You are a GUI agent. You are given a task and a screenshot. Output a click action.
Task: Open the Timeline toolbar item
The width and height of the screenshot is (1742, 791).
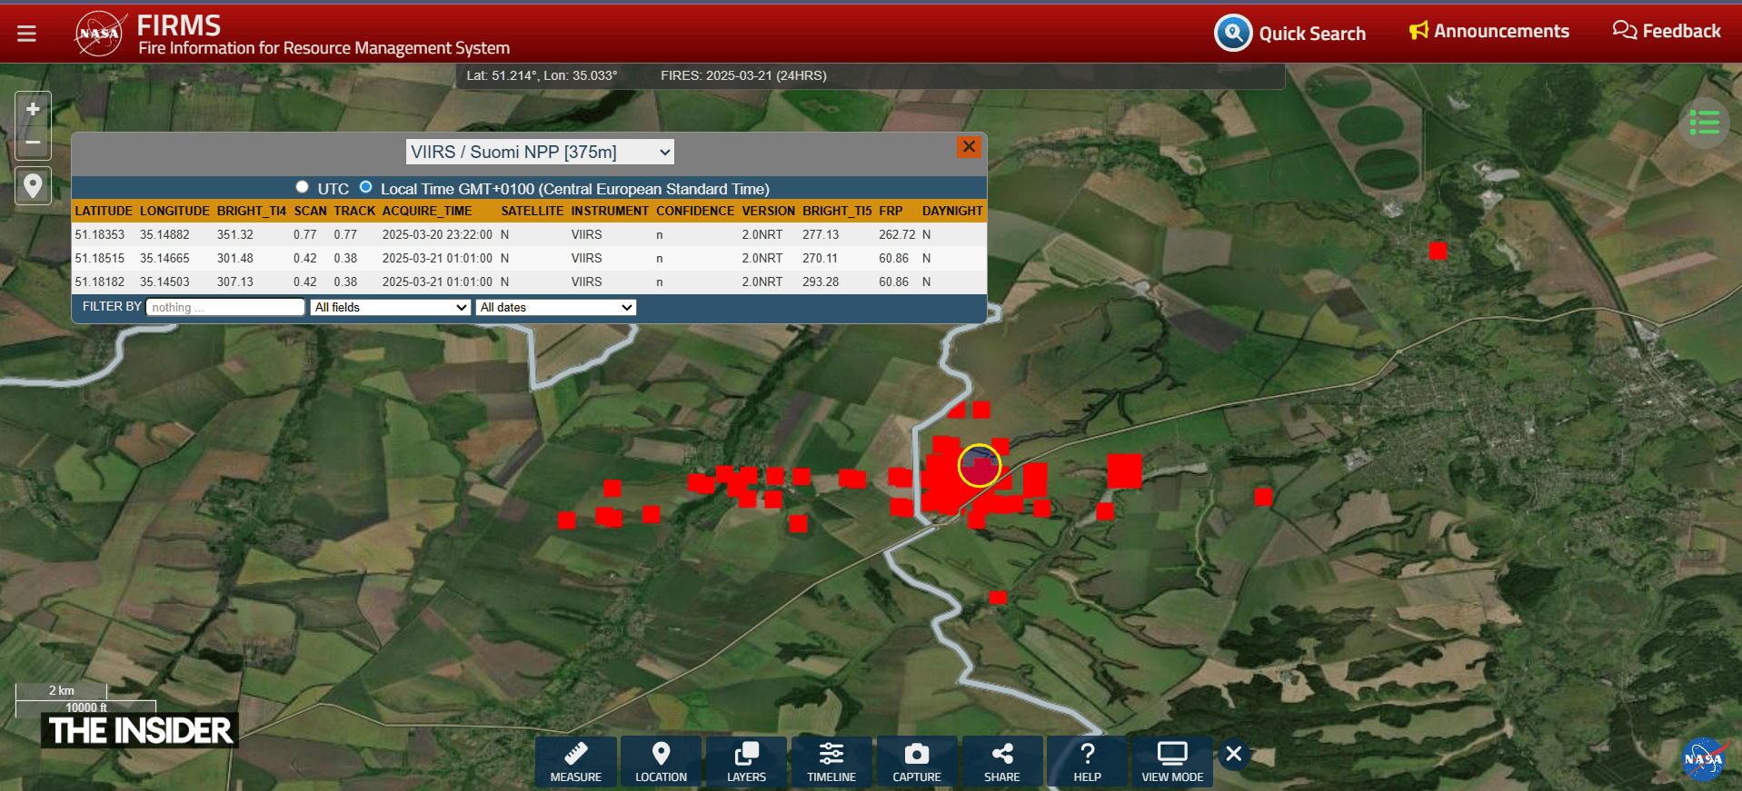click(x=831, y=761)
